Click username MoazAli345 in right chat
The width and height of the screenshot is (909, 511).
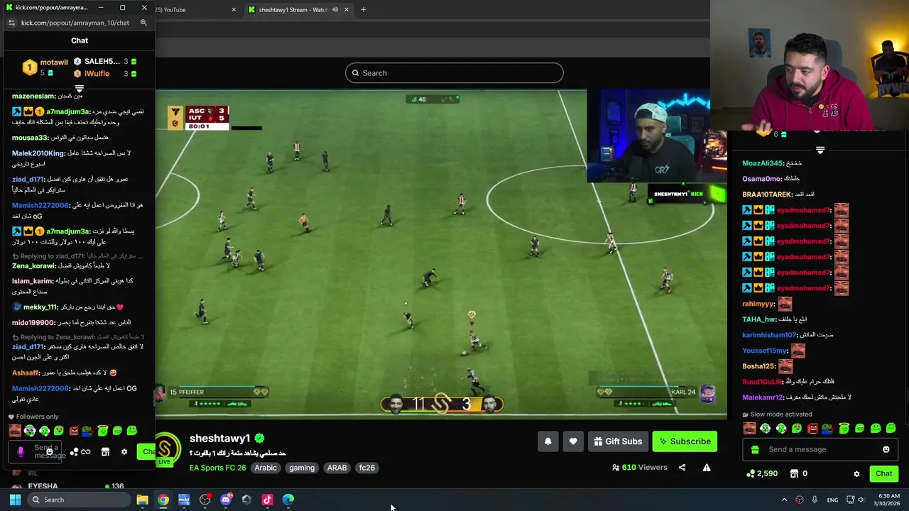762,163
